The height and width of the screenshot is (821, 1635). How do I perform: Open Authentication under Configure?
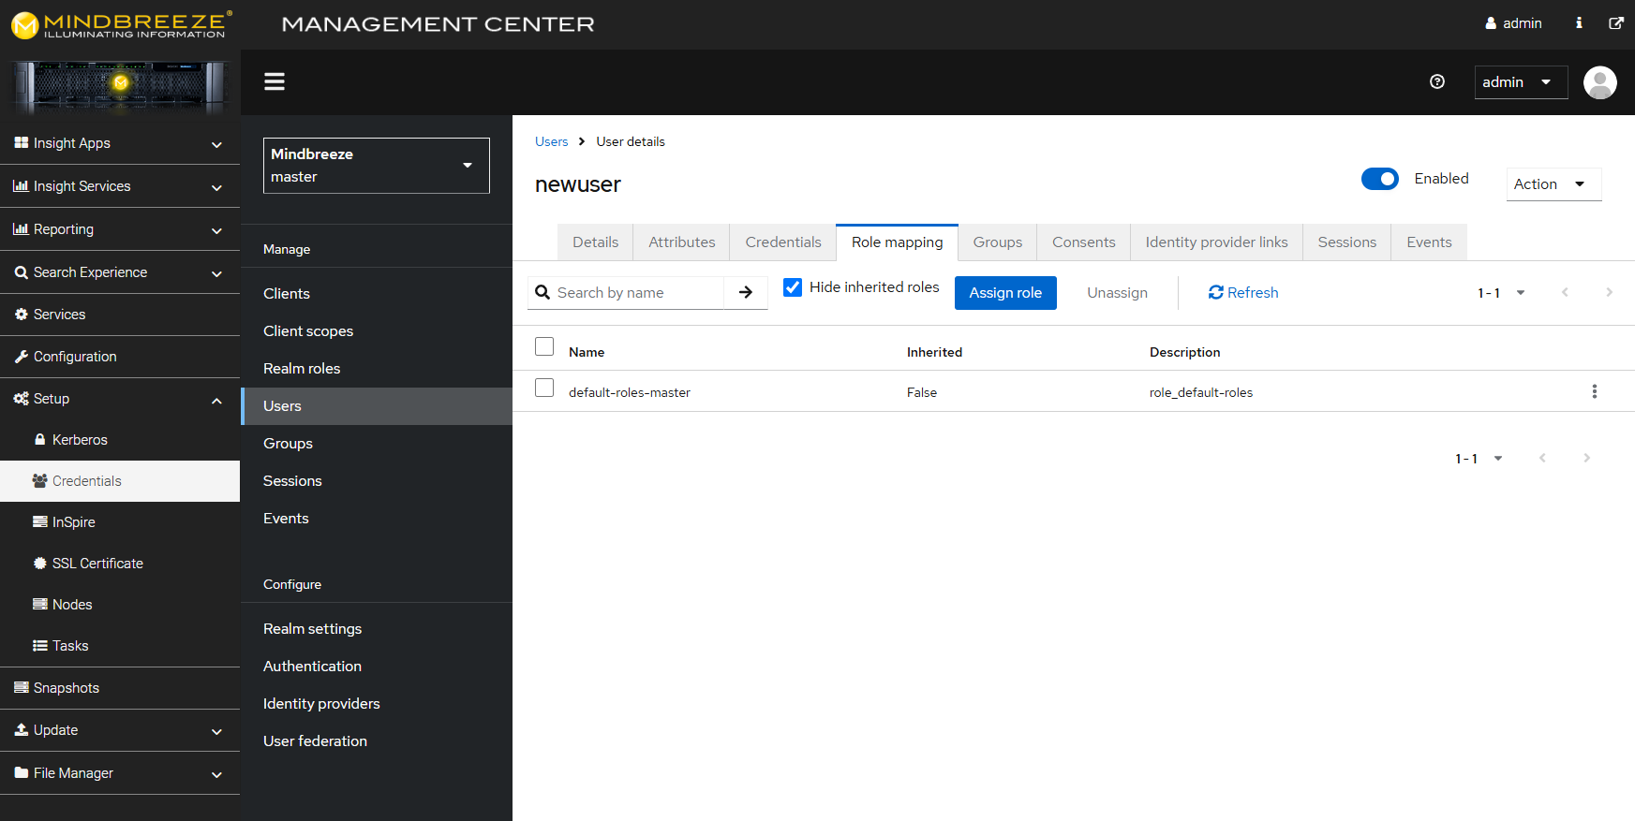point(377,667)
